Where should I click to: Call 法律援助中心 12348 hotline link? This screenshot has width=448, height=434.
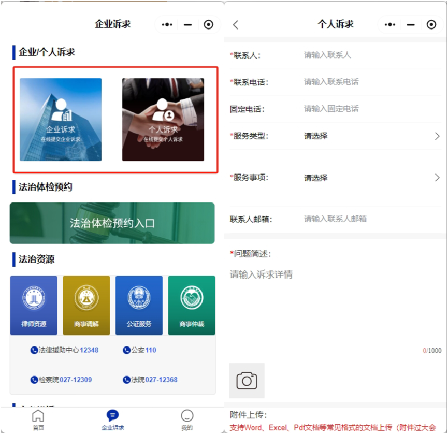(x=65, y=350)
